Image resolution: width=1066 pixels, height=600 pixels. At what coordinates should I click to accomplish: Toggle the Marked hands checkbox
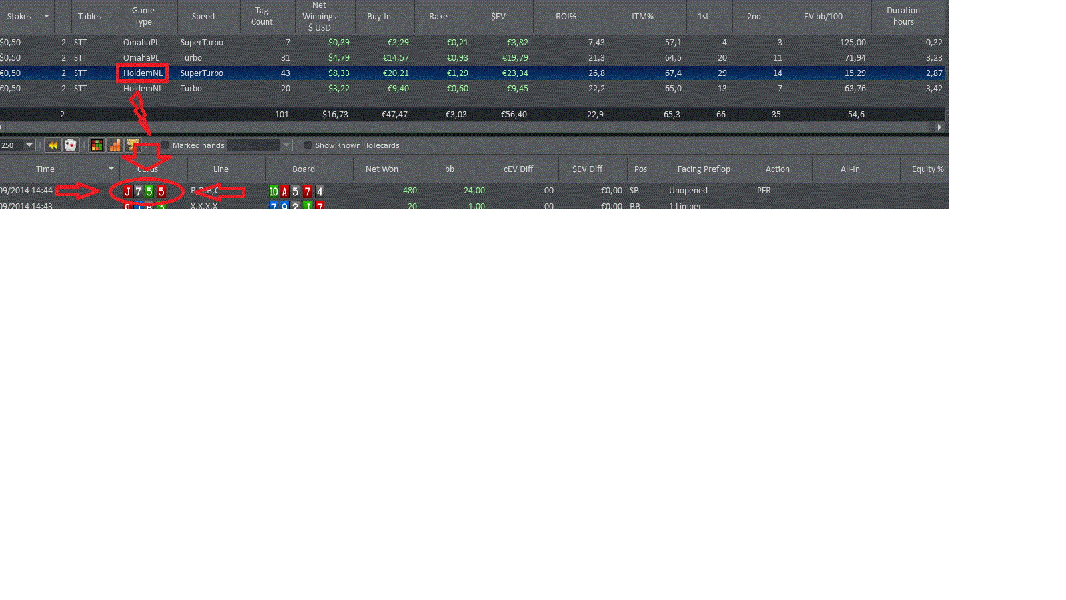[165, 145]
